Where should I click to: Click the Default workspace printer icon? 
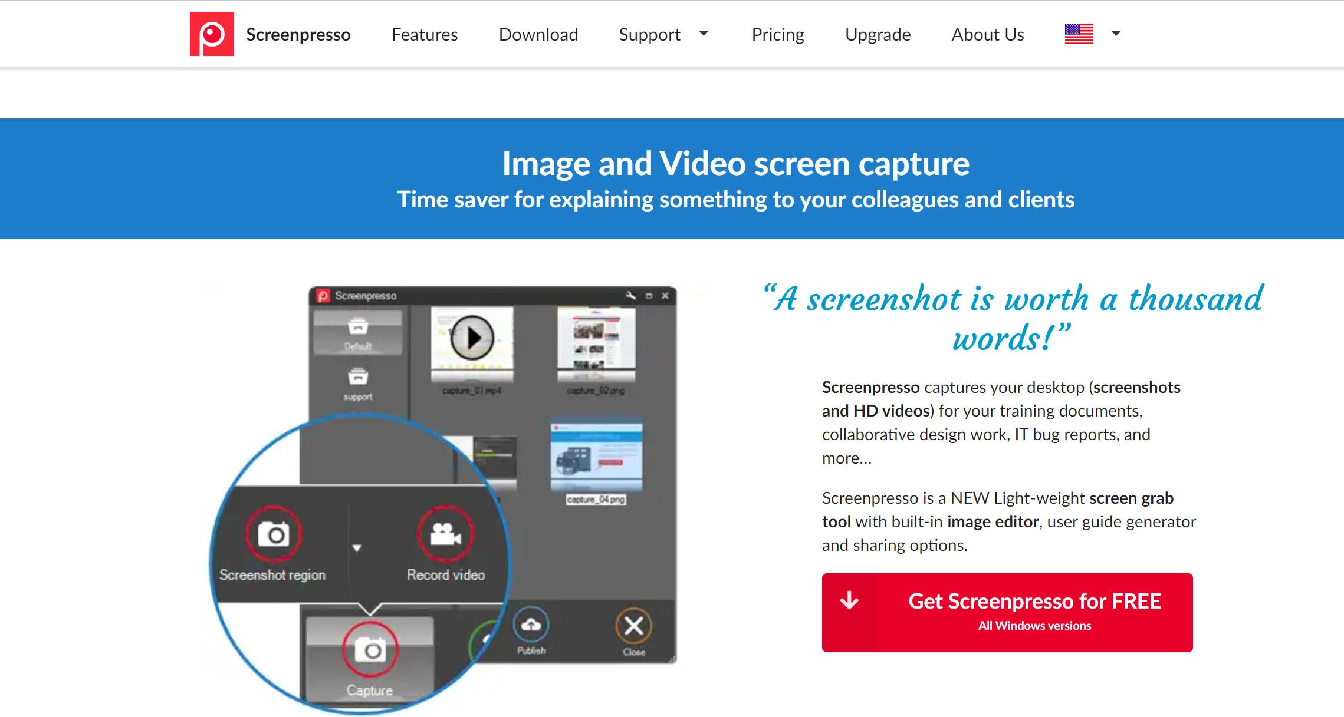point(358,326)
